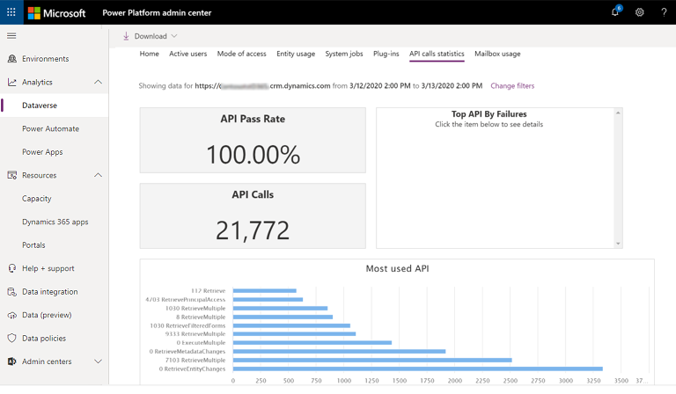This screenshot has width=676, height=394.
Task: Expand the Admin centers chevron
Action: [x=99, y=361]
